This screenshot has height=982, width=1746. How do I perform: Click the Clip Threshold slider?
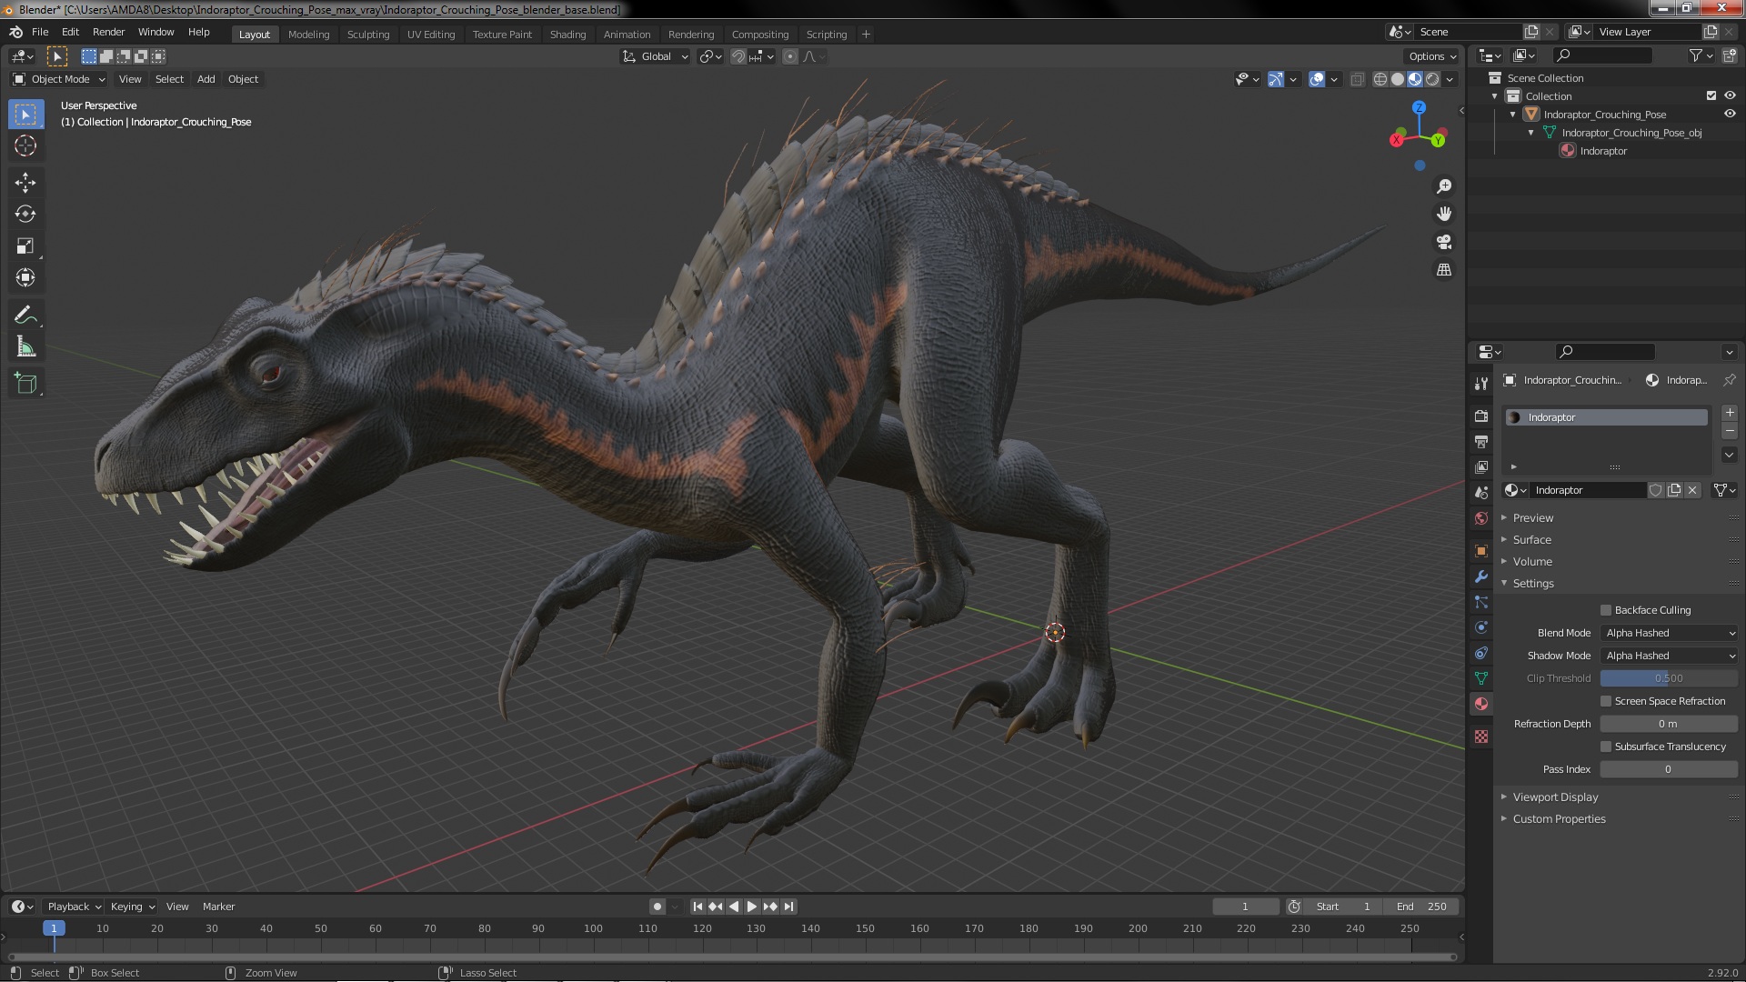click(1669, 678)
